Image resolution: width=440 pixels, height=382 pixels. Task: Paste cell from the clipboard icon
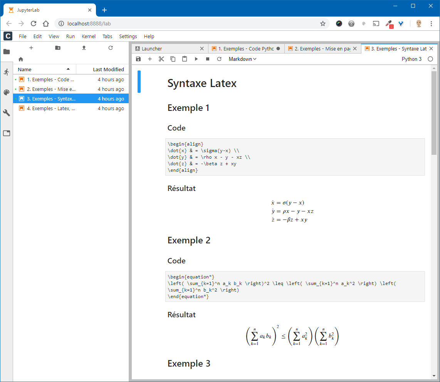pos(185,59)
